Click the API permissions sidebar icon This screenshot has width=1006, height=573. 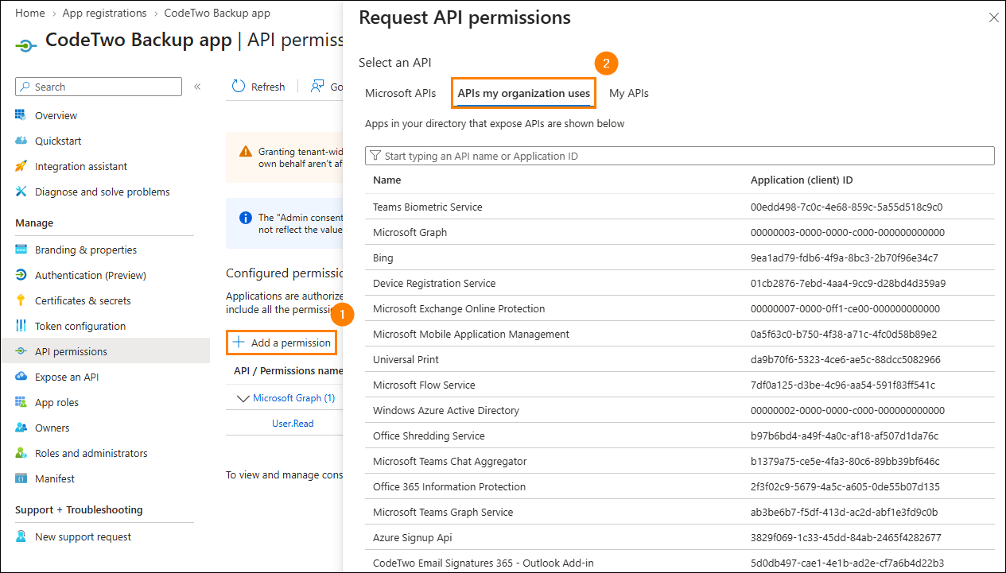click(21, 351)
